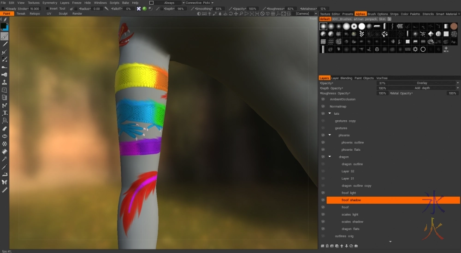Viewport: 461px width, 253px height.
Task: Collapse the tats layer group
Action: [329, 113]
